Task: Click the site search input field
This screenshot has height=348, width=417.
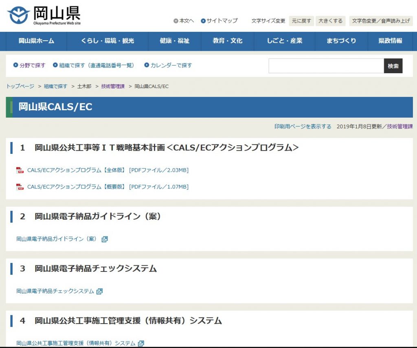Action: (x=326, y=66)
